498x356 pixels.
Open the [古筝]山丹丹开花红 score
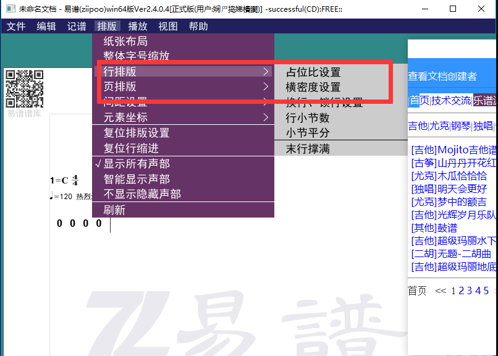click(x=454, y=163)
